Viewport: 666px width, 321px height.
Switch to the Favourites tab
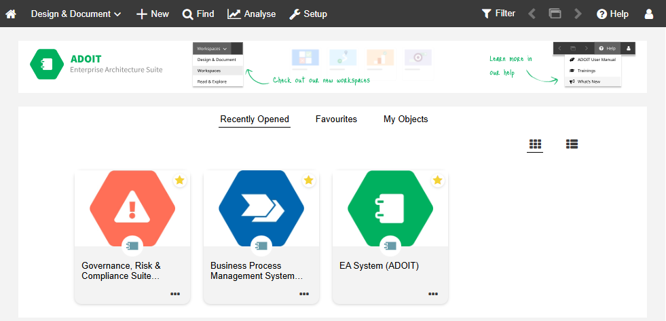click(x=336, y=119)
